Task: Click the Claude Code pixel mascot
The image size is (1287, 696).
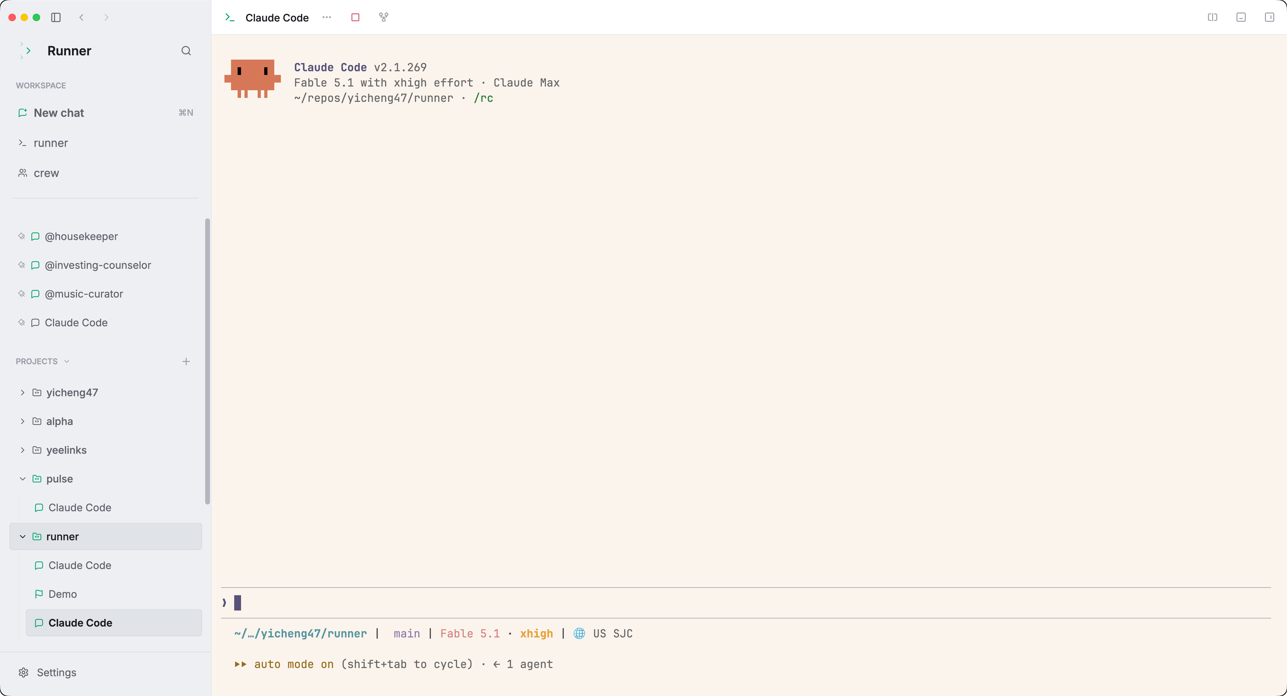Action: [252, 79]
